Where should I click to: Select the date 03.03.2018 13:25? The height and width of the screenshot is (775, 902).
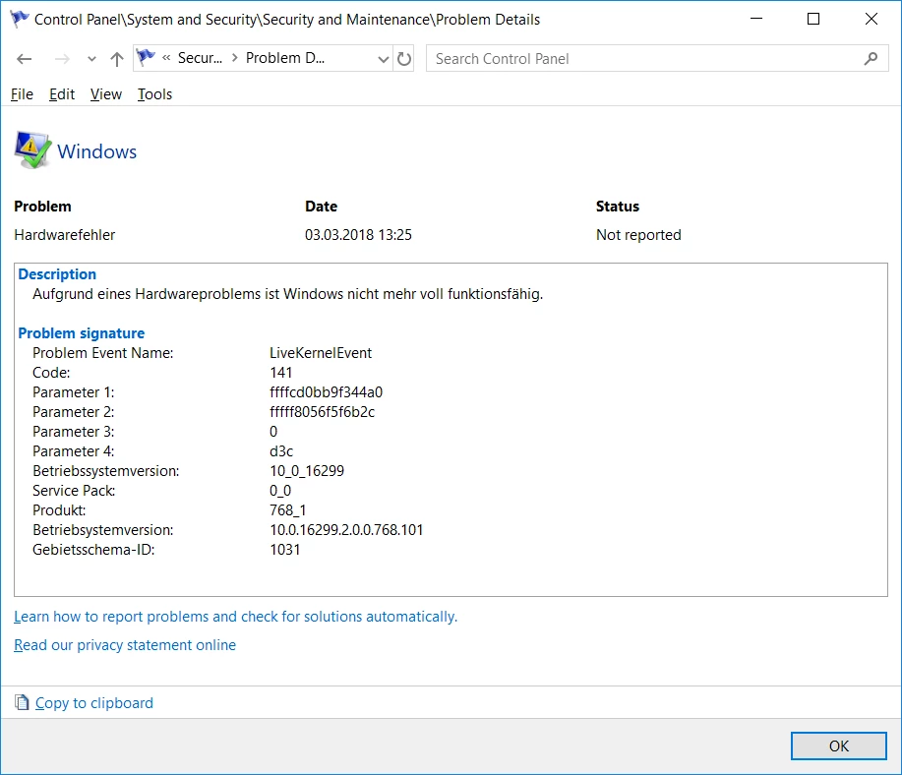coord(358,235)
